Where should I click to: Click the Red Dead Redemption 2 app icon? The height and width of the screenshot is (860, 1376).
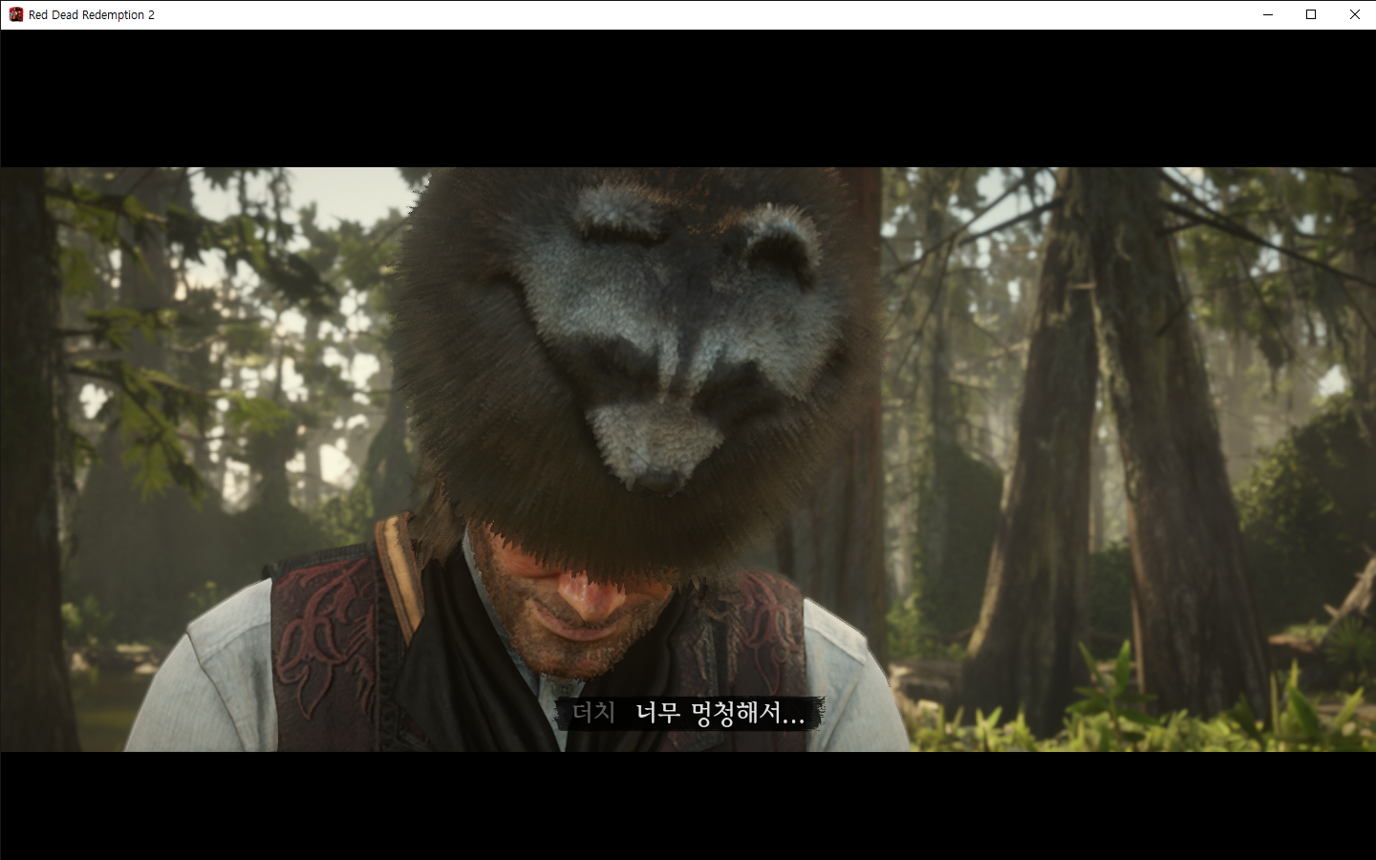15,14
